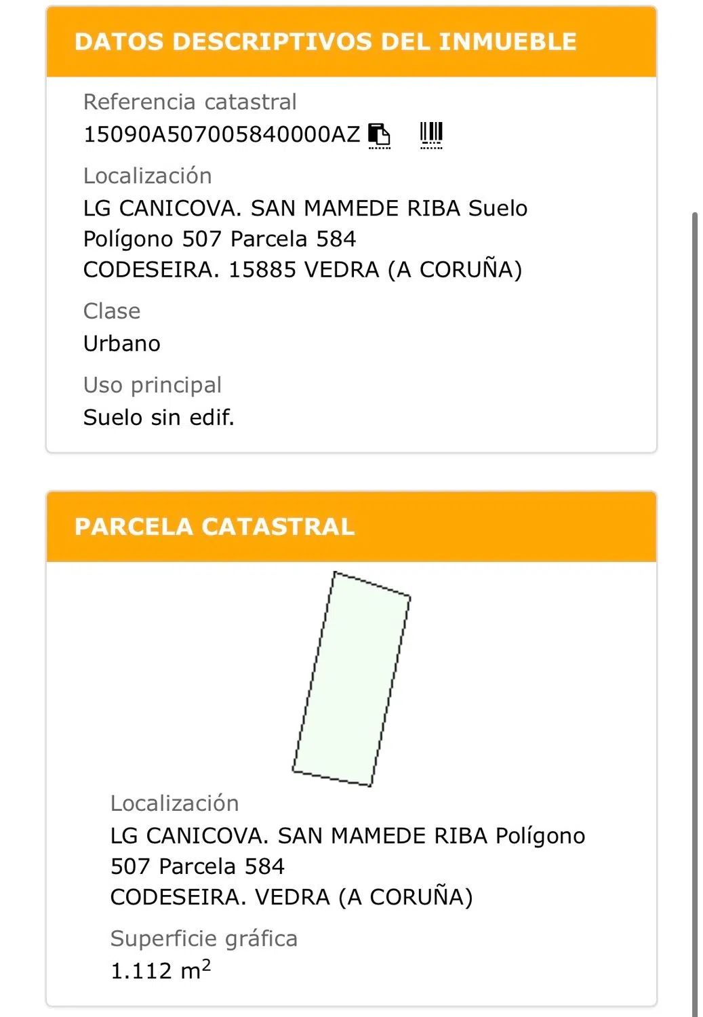The width and height of the screenshot is (703, 1017).
Task: Select the surface area value 1.112 m²
Action: pos(161,970)
